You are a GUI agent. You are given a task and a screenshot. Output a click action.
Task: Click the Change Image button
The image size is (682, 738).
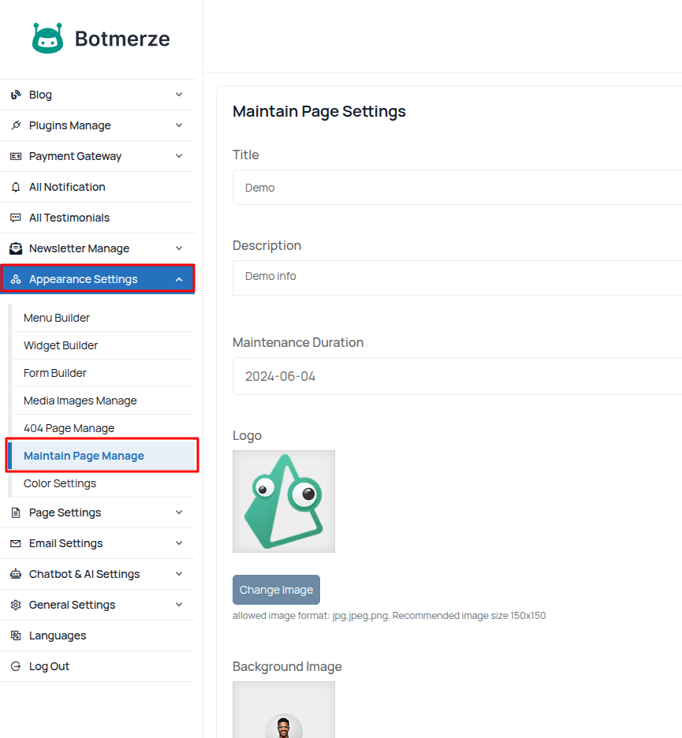(276, 590)
